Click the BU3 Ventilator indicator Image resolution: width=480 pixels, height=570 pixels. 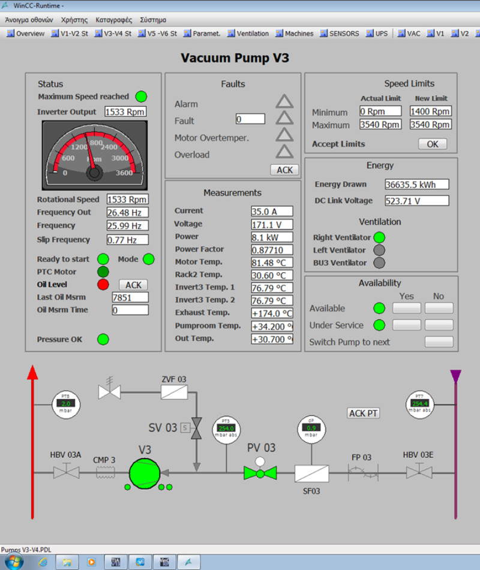(x=379, y=263)
